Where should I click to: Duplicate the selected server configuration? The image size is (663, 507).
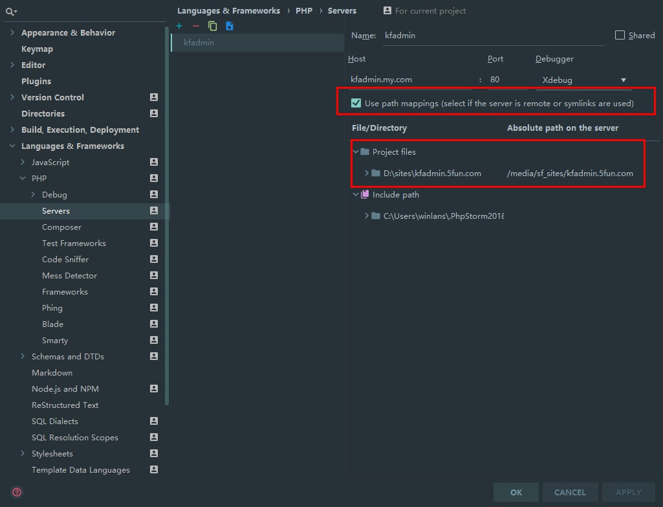click(x=213, y=25)
